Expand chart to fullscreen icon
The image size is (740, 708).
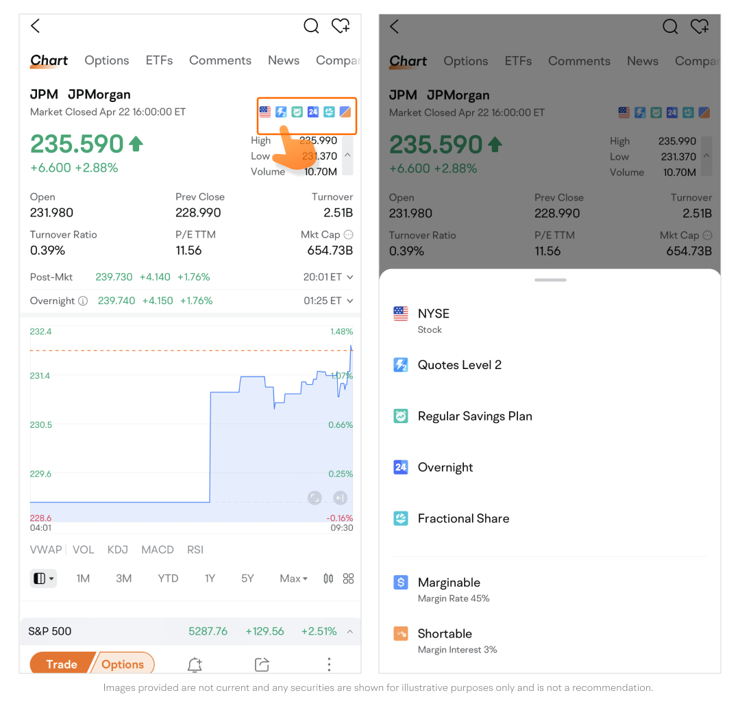tap(314, 498)
